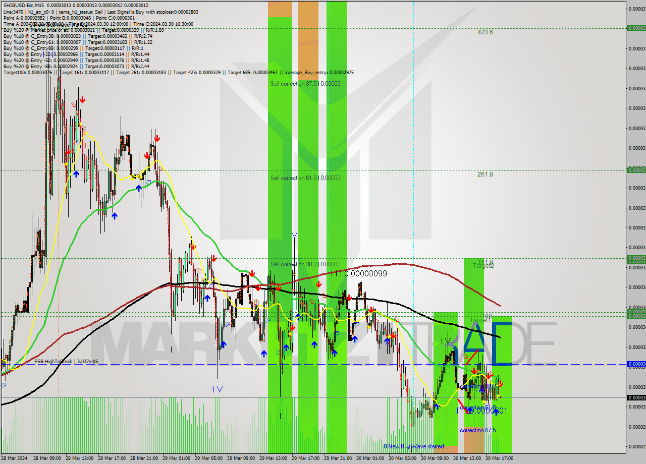Click the '30 Mar 17:00' time axis label
This screenshot has height=464, width=646.
tap(499, 458)
